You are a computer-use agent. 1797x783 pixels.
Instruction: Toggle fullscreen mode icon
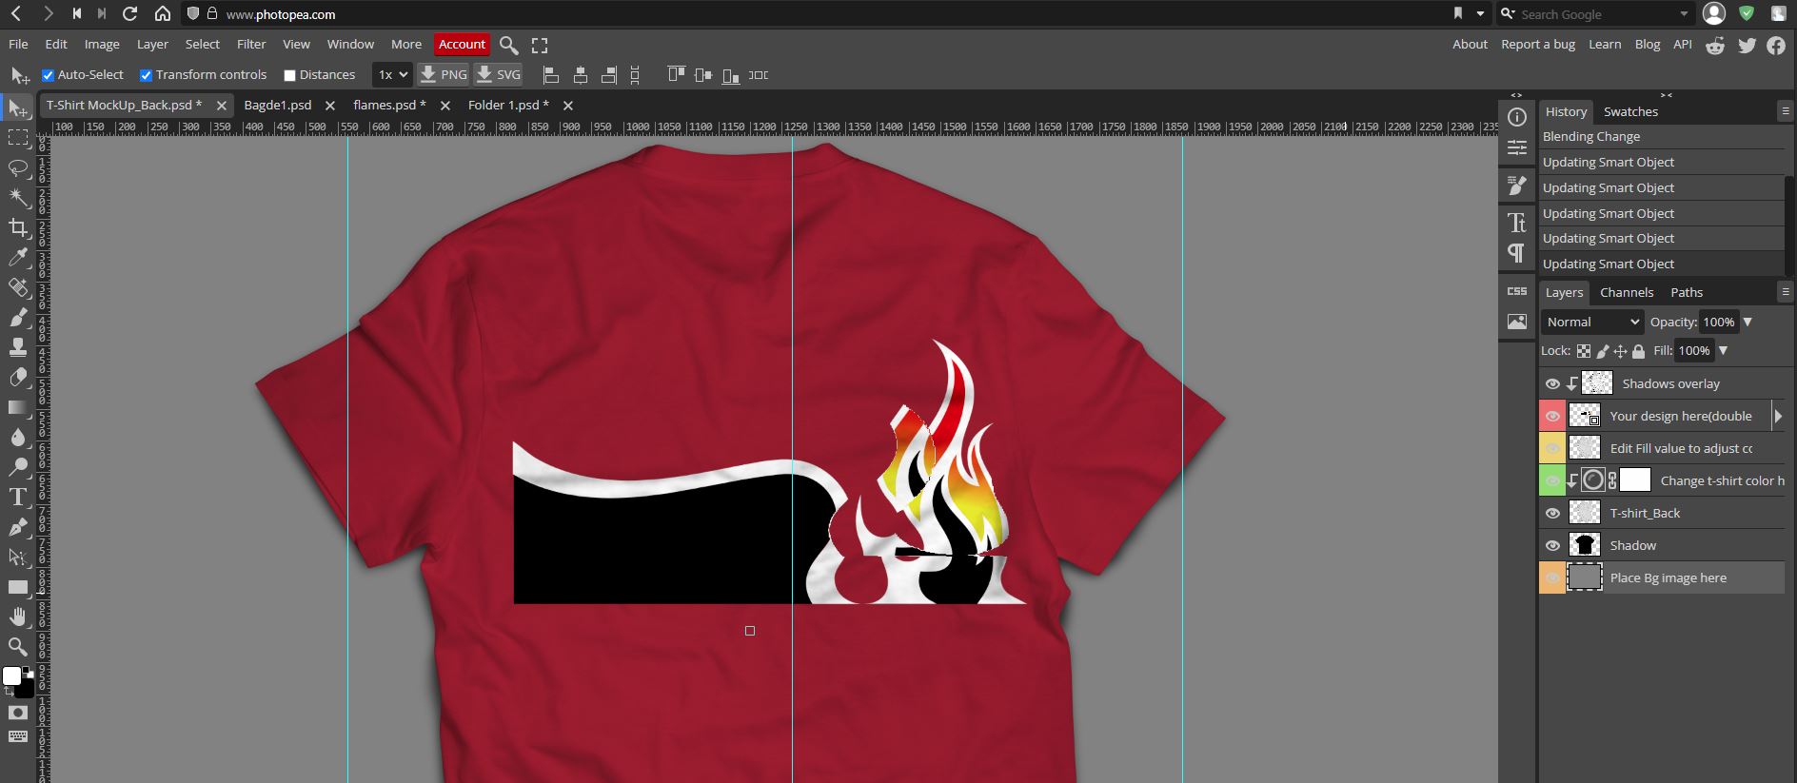[x=540, y=45]
